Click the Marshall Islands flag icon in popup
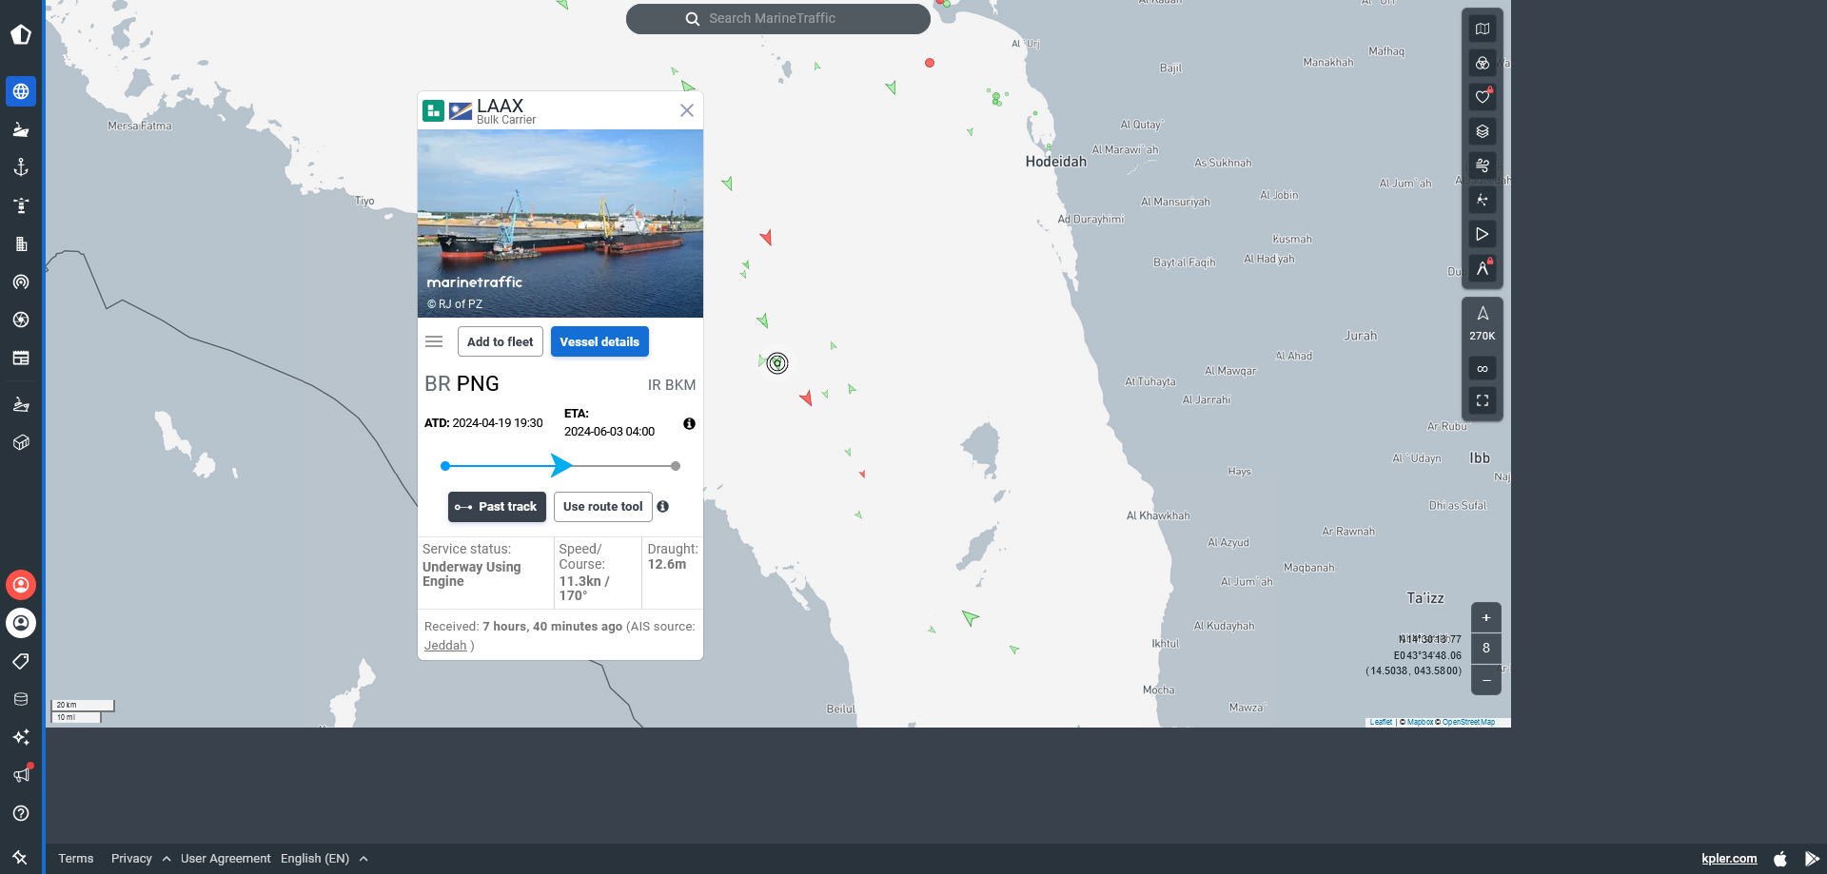Viewport: 1827px width, 874px height. (x=461, y=111)
